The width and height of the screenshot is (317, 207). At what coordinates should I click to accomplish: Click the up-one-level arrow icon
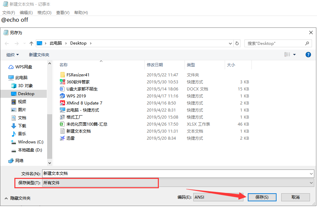(x=31, y=44)
